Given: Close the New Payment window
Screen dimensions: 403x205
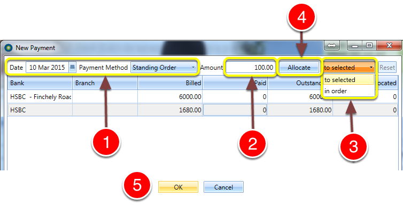Looking at the screenshot, I should (x=389, y=46).
